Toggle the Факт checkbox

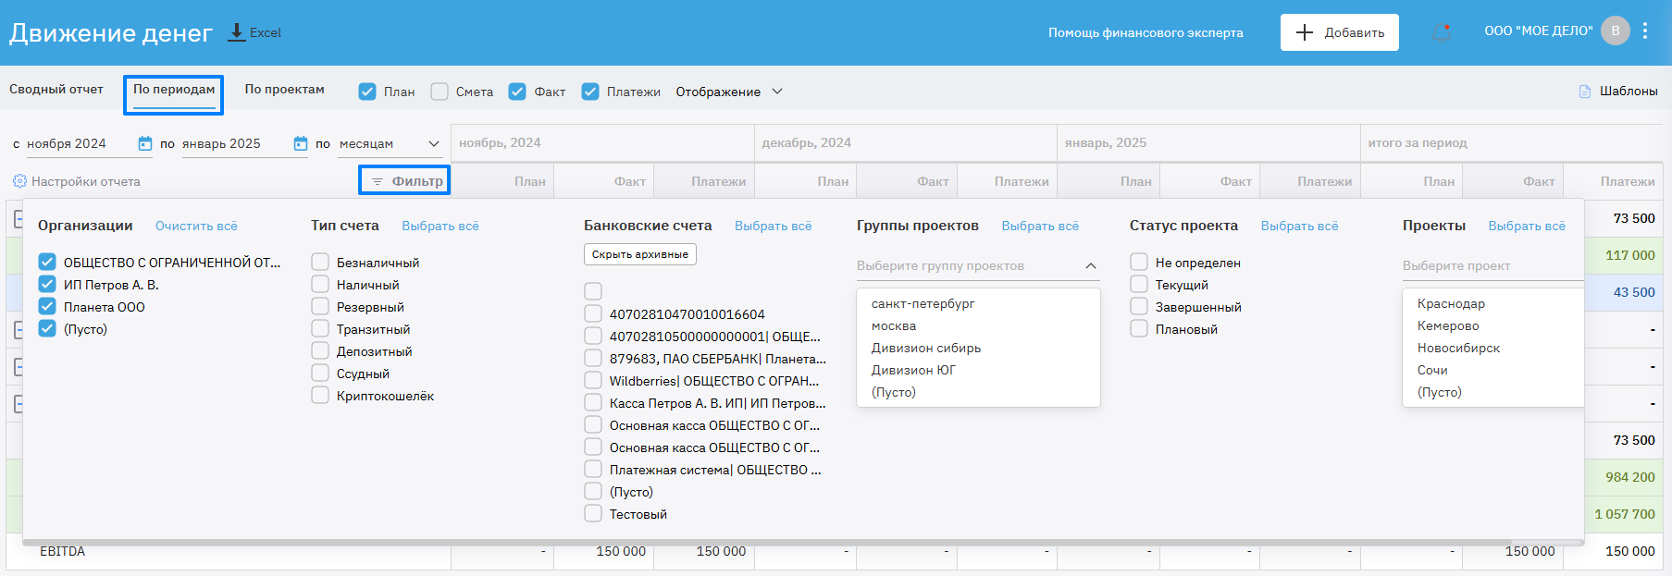pos(517,92)
